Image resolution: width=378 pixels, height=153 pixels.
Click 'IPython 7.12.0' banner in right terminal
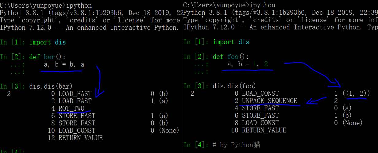281,27
